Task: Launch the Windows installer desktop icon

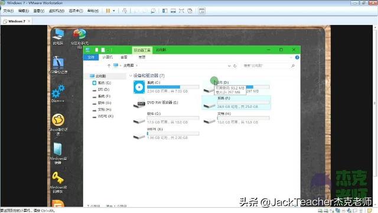Action: (x=58, y=154)
